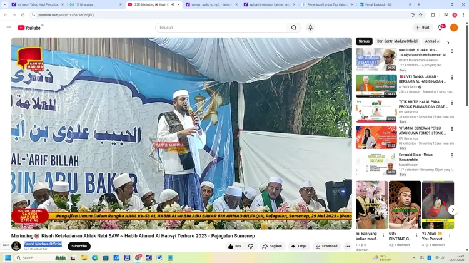Open options for Ini kan yang kalian Short
Viewport: 469px width, 263px height.
tap(383, 235)
